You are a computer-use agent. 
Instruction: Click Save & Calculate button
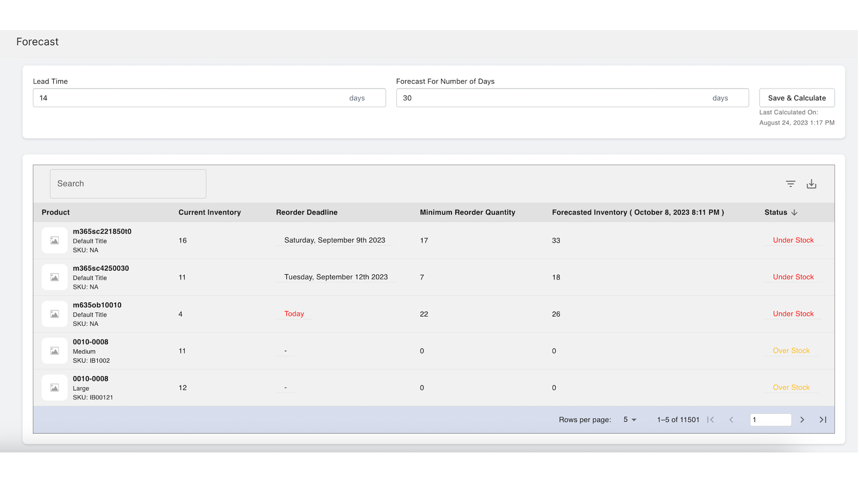coord(797,98)
